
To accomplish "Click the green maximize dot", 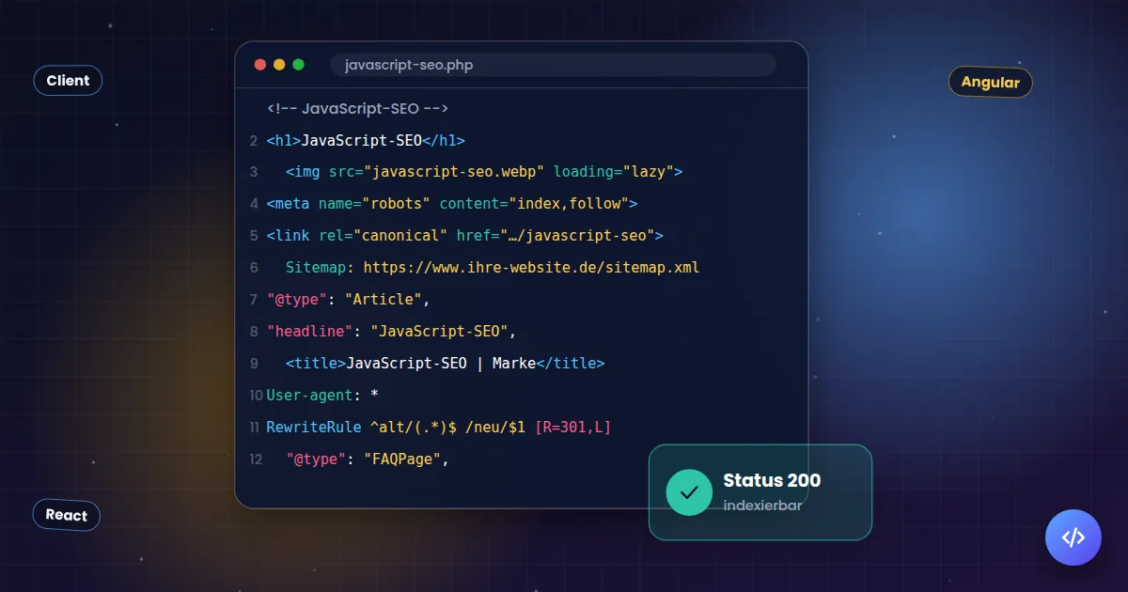I will point(299,65).
